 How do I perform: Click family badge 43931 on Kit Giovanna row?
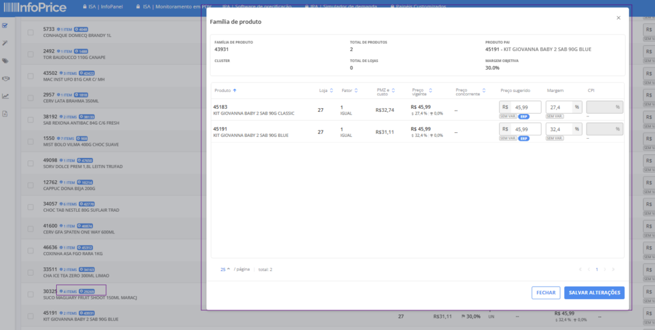tap(87, 313)
